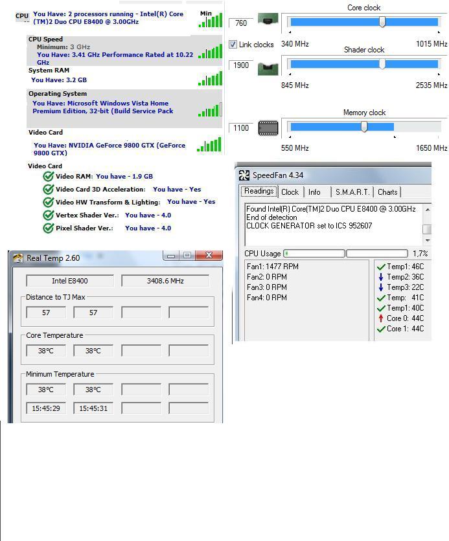Click the 'Fan2: 0 RPM' reading
Image resolution: width=449 pixels, height=541 pixels.
pyautogui.click(x=267, y=277)
